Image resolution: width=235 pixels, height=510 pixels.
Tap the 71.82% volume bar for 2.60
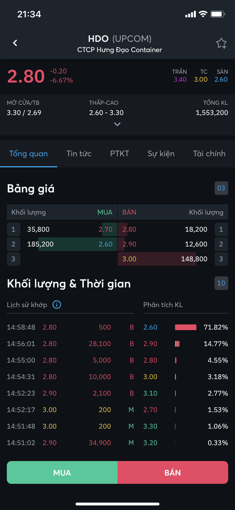[186, 327]
